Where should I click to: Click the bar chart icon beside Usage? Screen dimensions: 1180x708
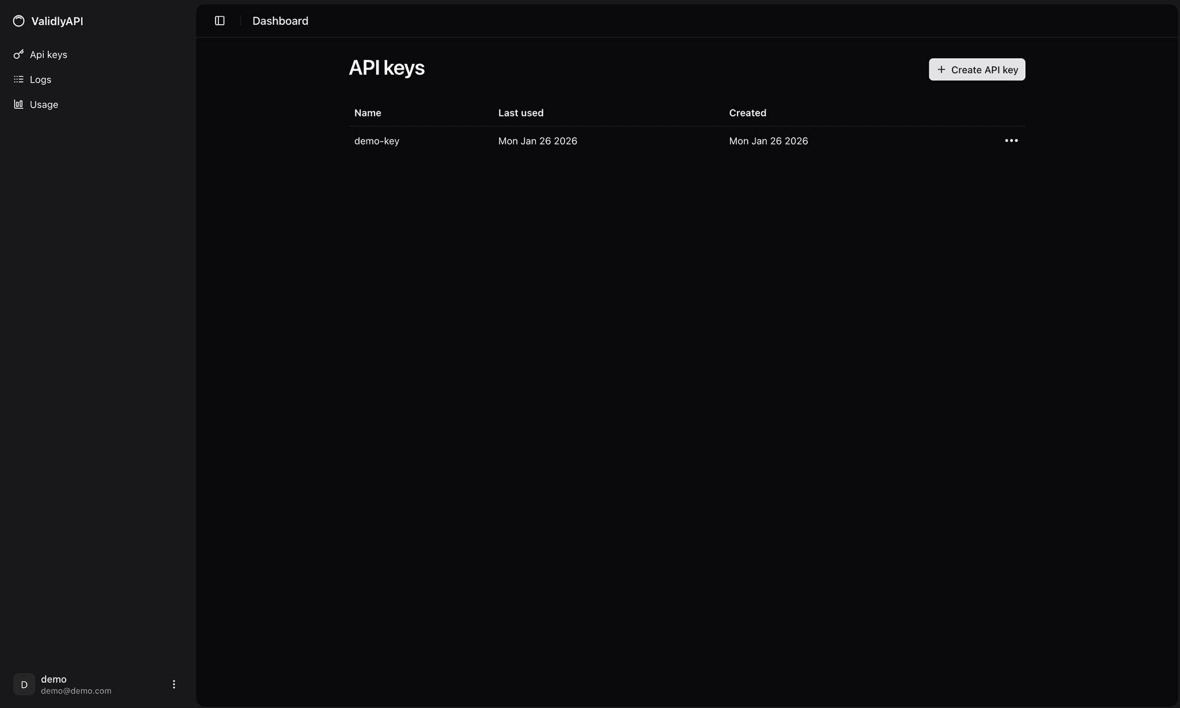(x=18, y=104)
